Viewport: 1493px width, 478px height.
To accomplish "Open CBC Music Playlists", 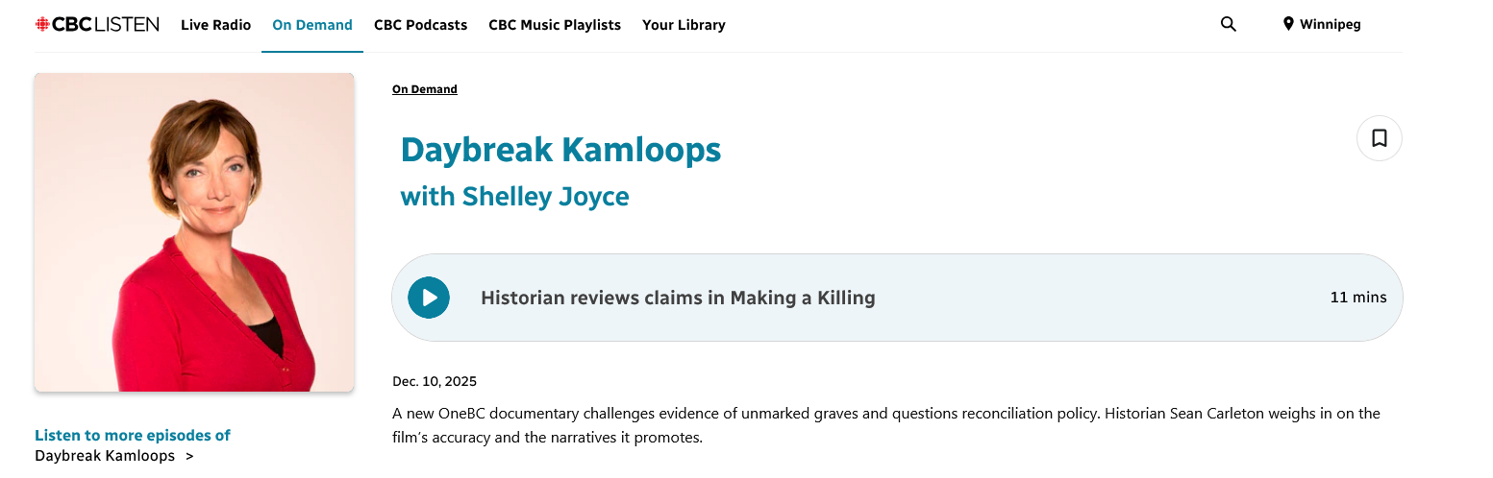I will 555,25.
